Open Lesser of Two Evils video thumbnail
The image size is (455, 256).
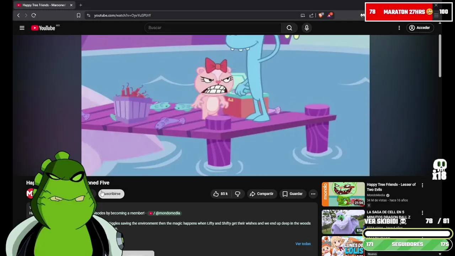pos(343,194)
